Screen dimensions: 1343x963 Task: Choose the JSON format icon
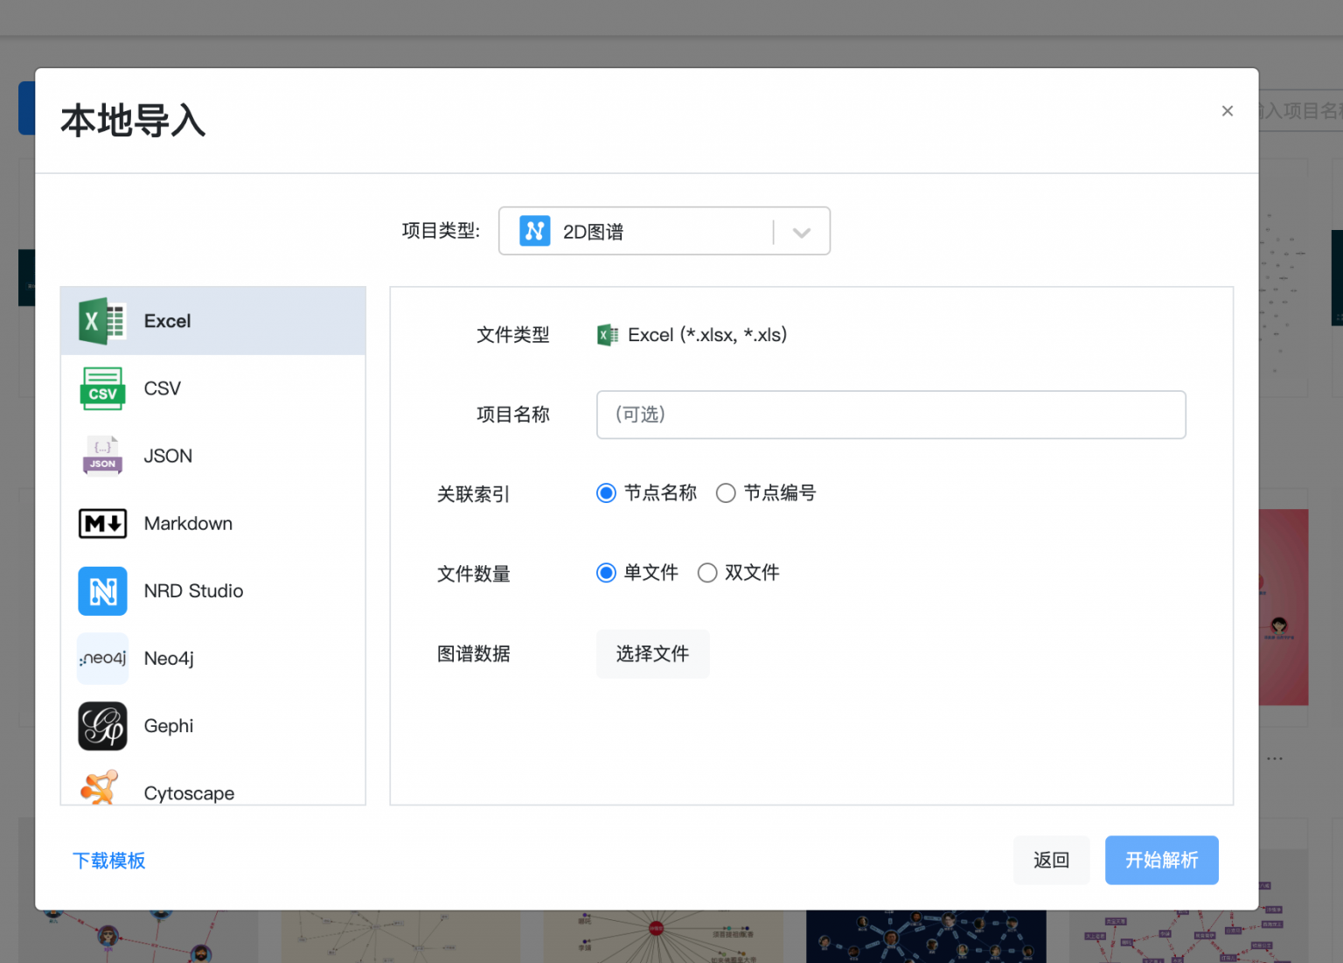pyautogui.click(x=102, y=456)
